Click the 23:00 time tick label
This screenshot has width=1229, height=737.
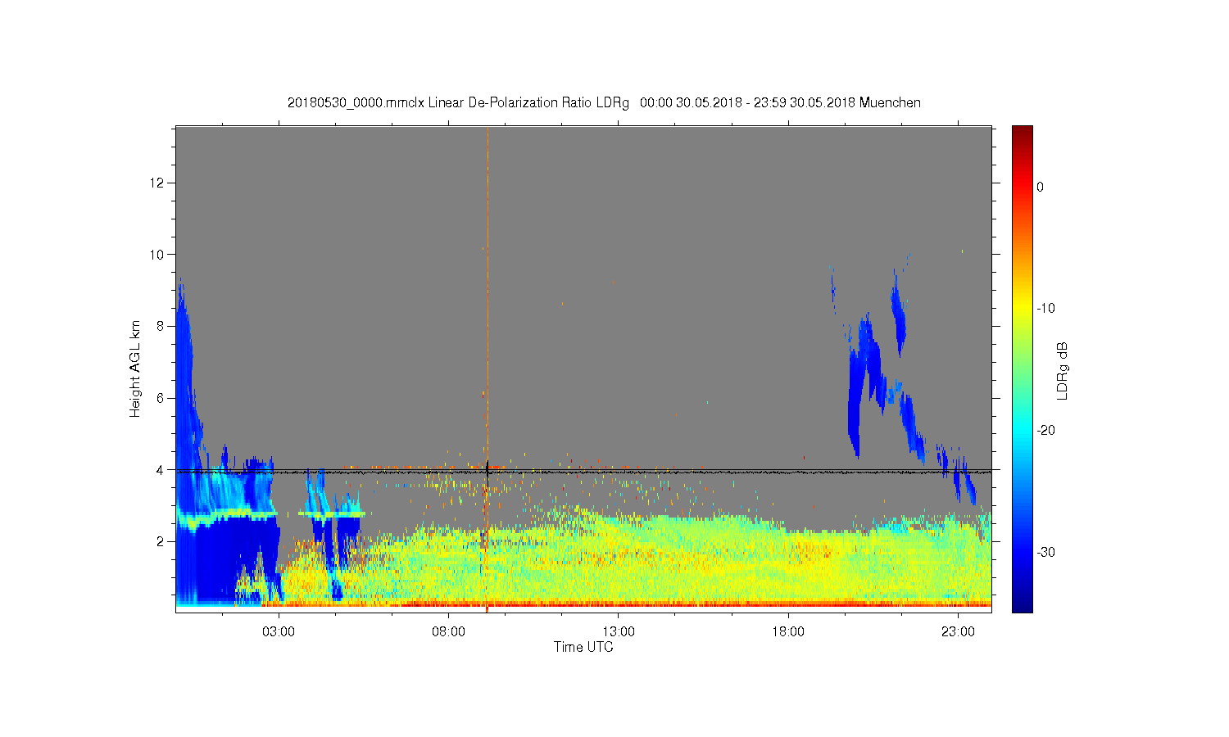click(958, 632)
